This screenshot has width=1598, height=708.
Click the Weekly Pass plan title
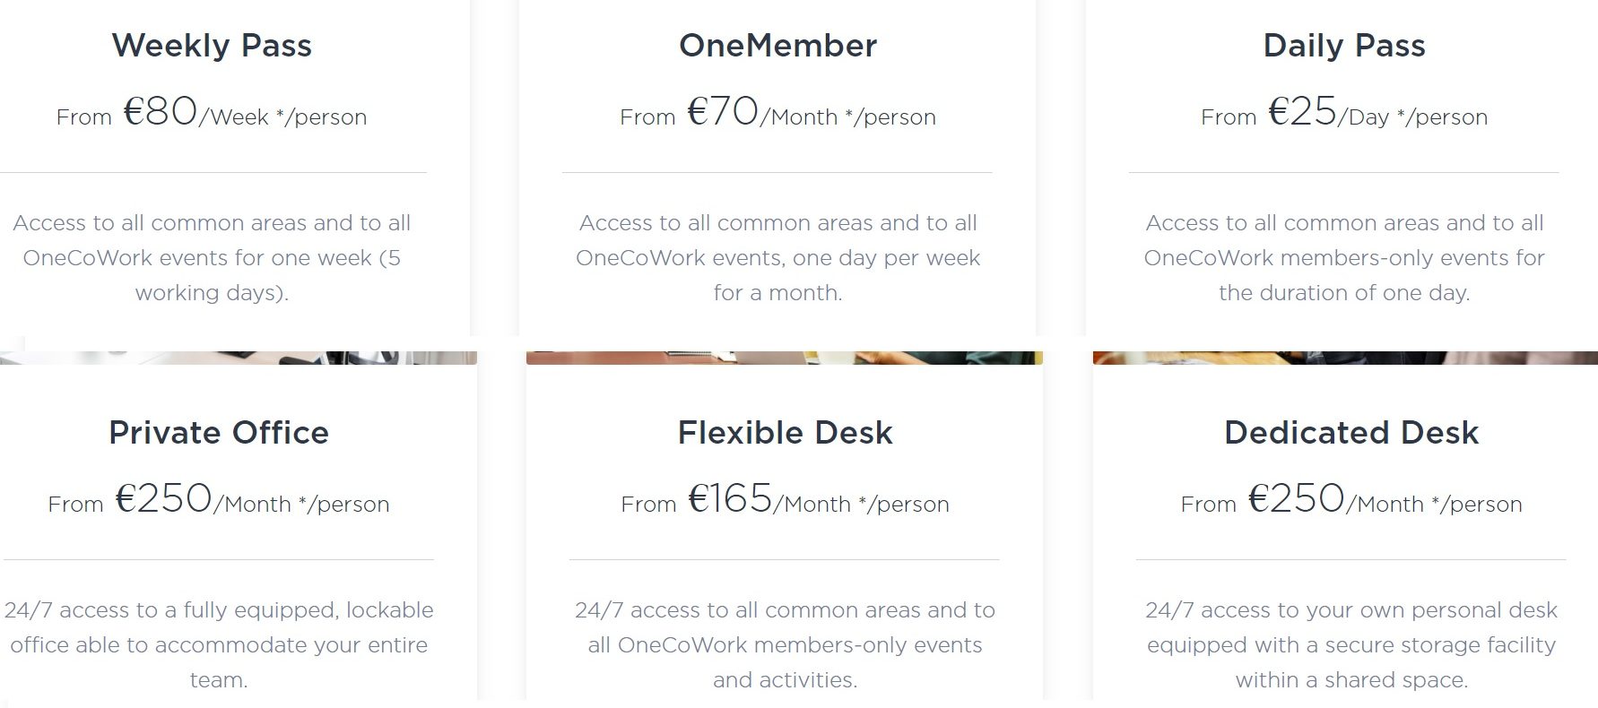pos(212,46)
